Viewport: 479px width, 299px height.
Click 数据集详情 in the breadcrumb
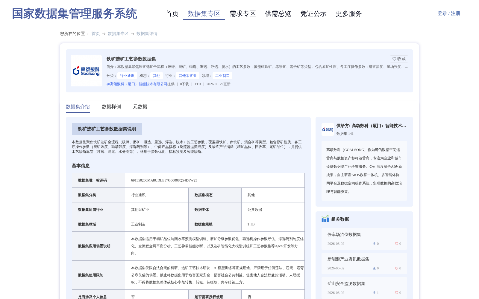click(x=147, y=34)
